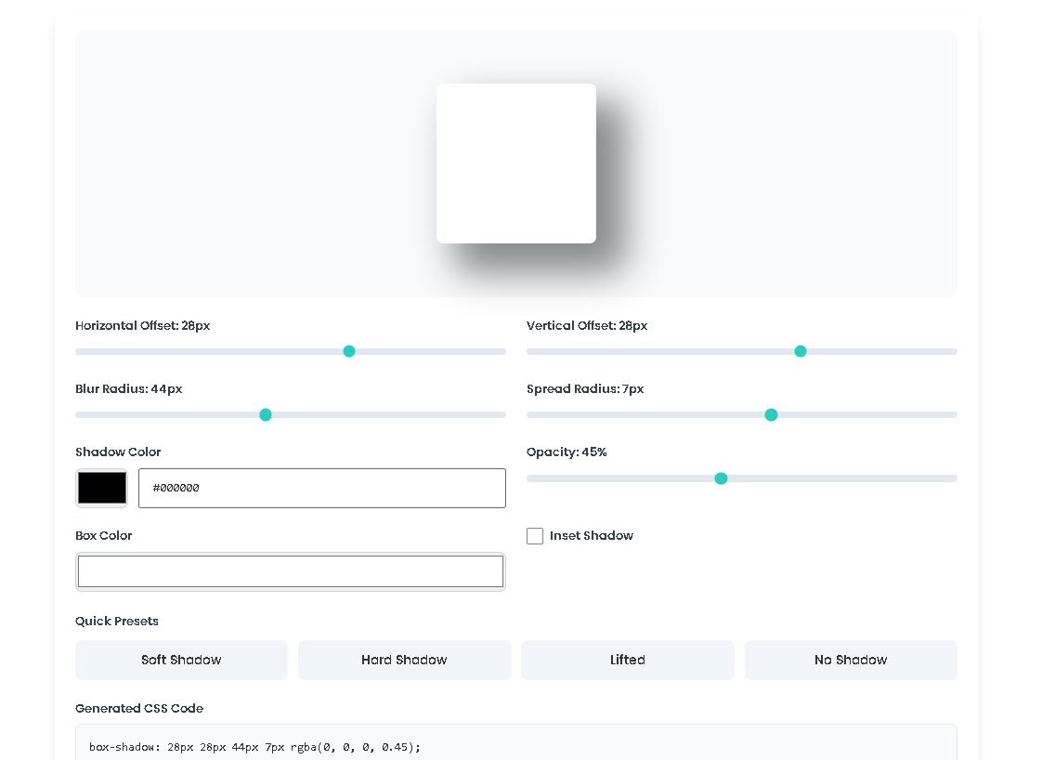Click the Box Color input field
The height and width of the screenshot is (760, 1055).
[290, 570]
